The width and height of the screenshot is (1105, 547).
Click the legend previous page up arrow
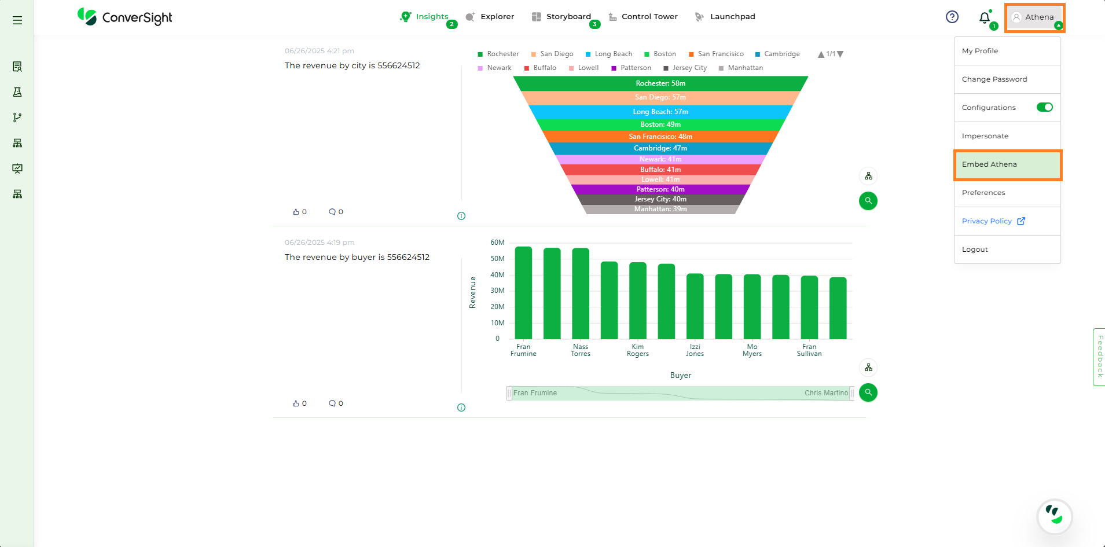tap(821, 54)
